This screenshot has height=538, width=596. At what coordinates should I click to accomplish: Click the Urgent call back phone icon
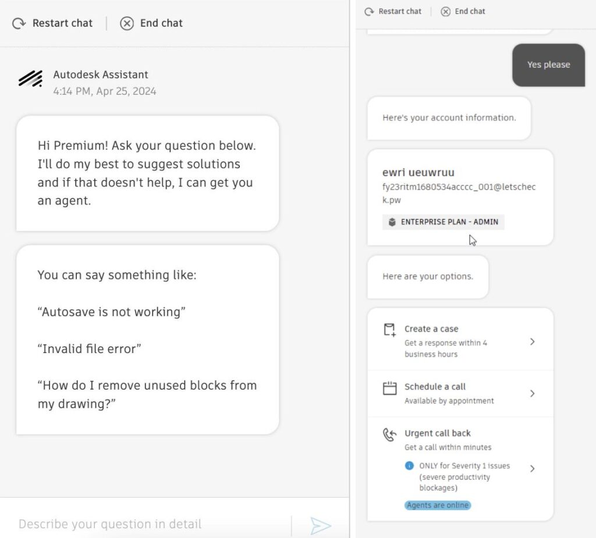click(389, 435)
